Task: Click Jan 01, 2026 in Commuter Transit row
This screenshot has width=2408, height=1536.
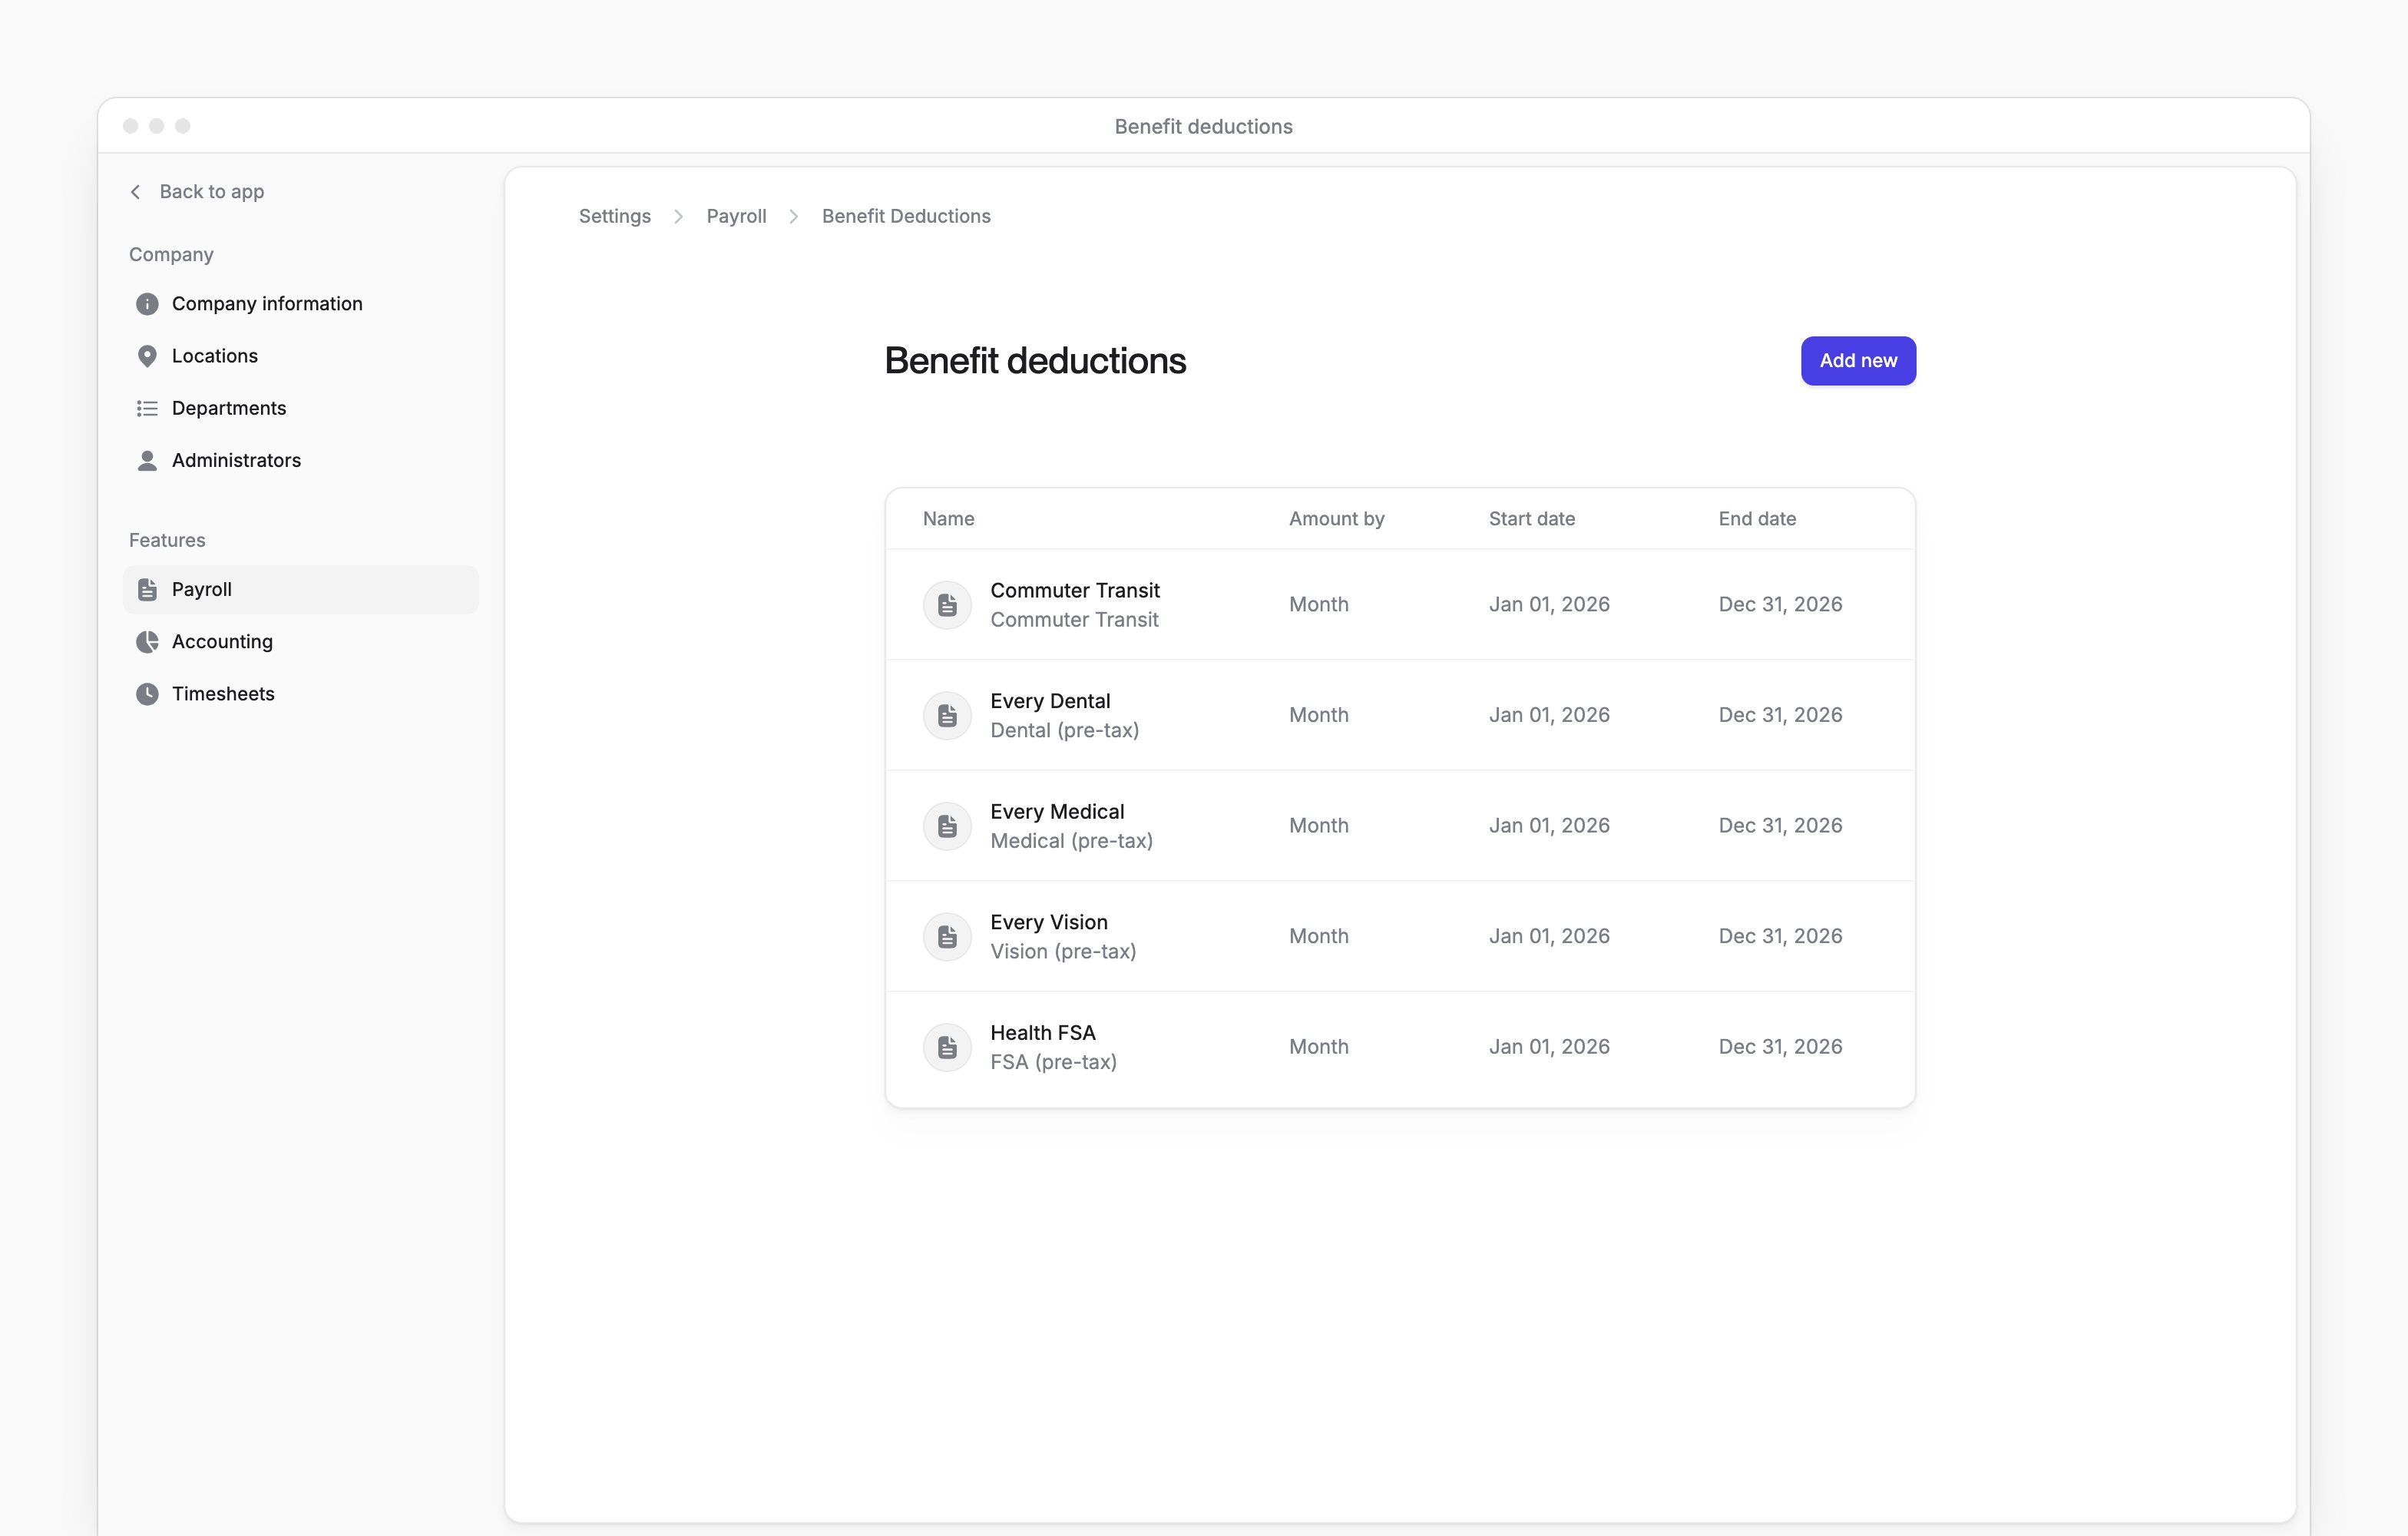Action: click(1549, 605)
